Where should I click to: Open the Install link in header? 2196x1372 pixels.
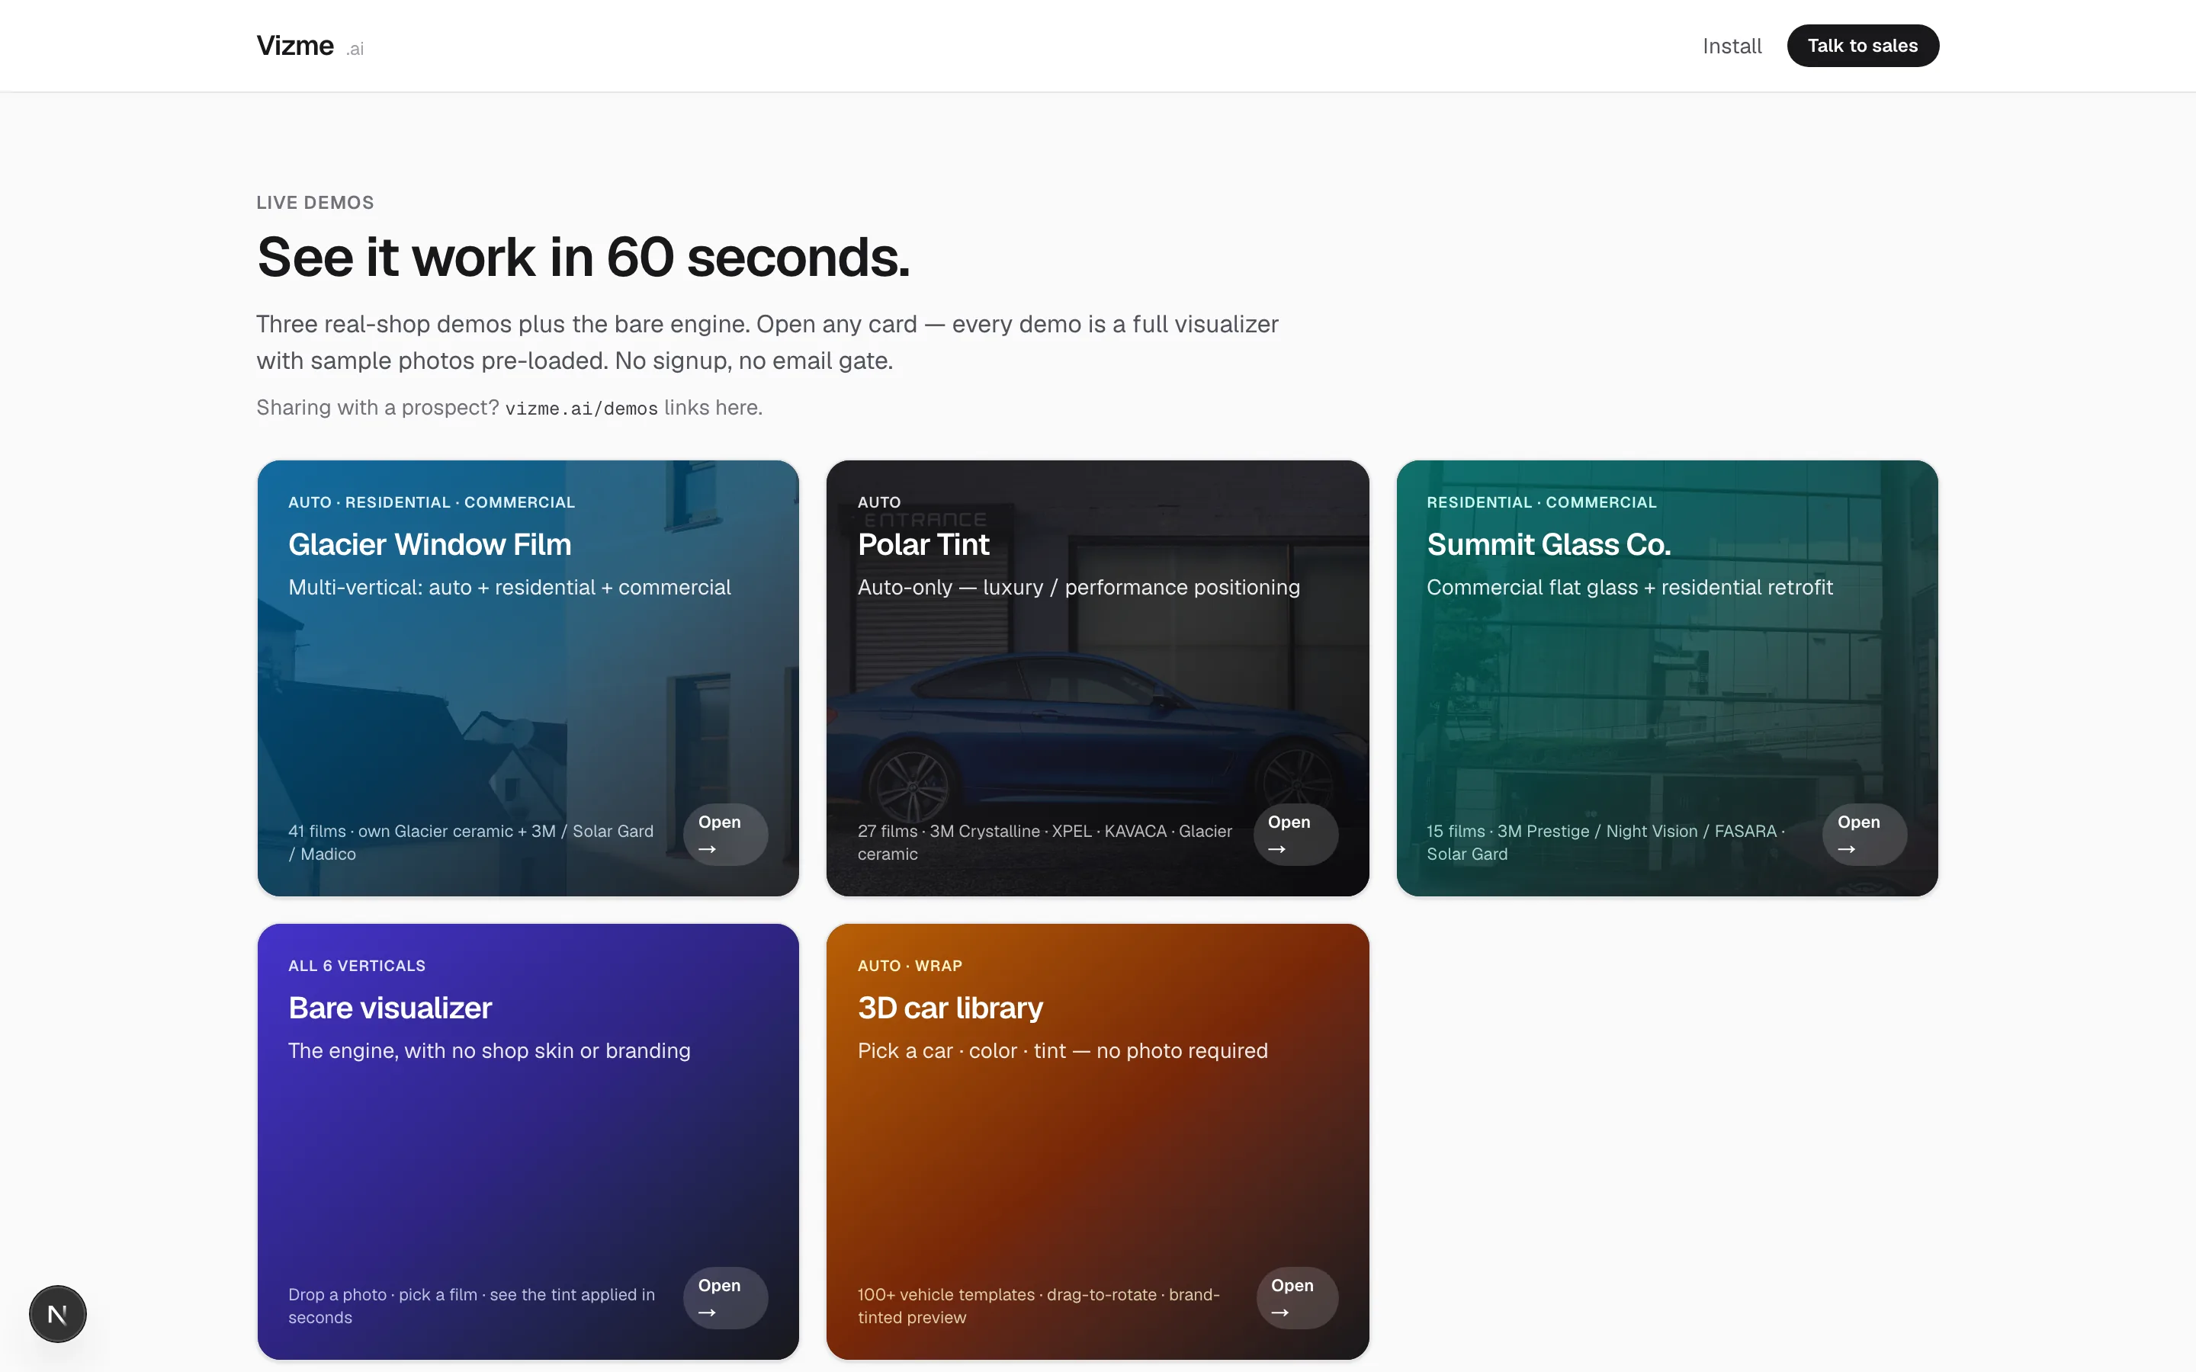pyautogui.click(x=1732, y=46)
